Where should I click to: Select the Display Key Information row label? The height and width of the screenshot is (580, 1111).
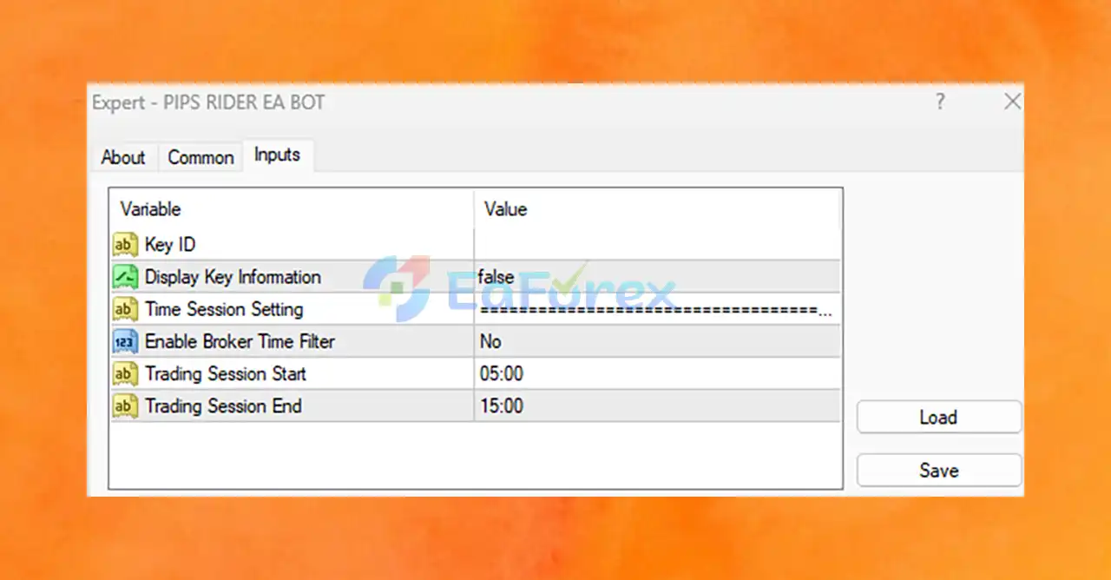coord(233,277)
